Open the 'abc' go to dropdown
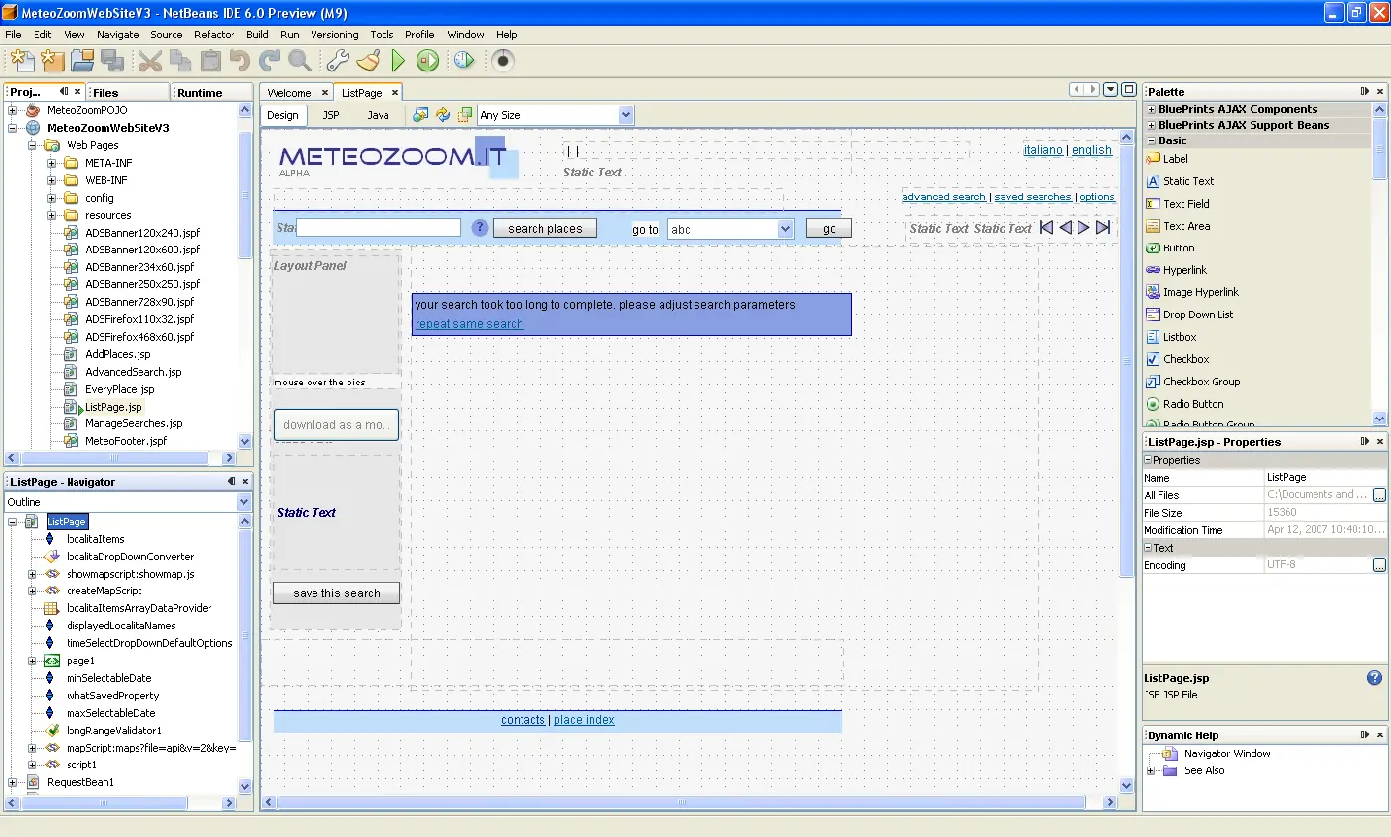This screenshot has width=1391, height=837. click(x=785, y=229)
